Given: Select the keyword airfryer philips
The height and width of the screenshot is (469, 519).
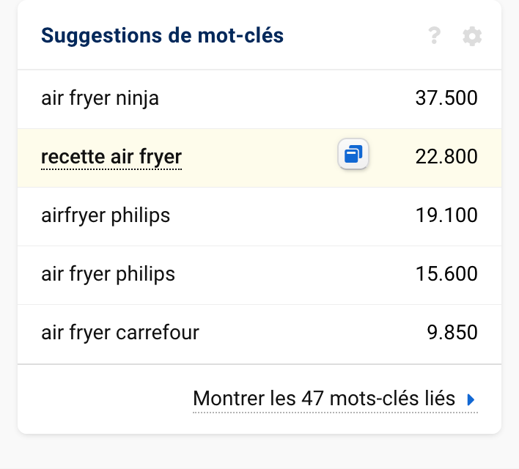Looking at the screenshot, I should (x=106, y=215).
